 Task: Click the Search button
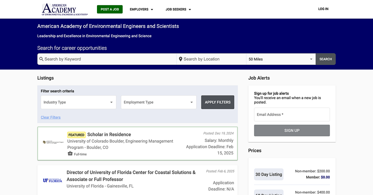tap(326, 59)
